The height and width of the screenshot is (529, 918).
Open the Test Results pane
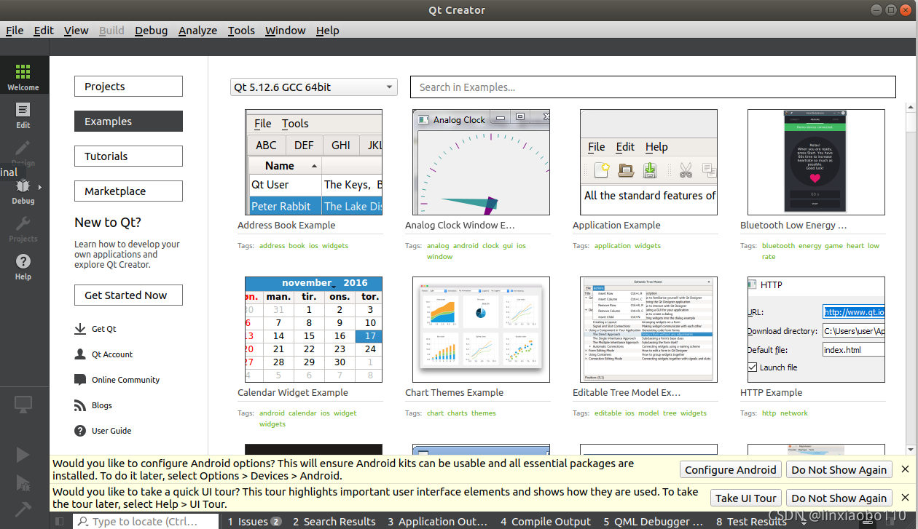[751, 521]
